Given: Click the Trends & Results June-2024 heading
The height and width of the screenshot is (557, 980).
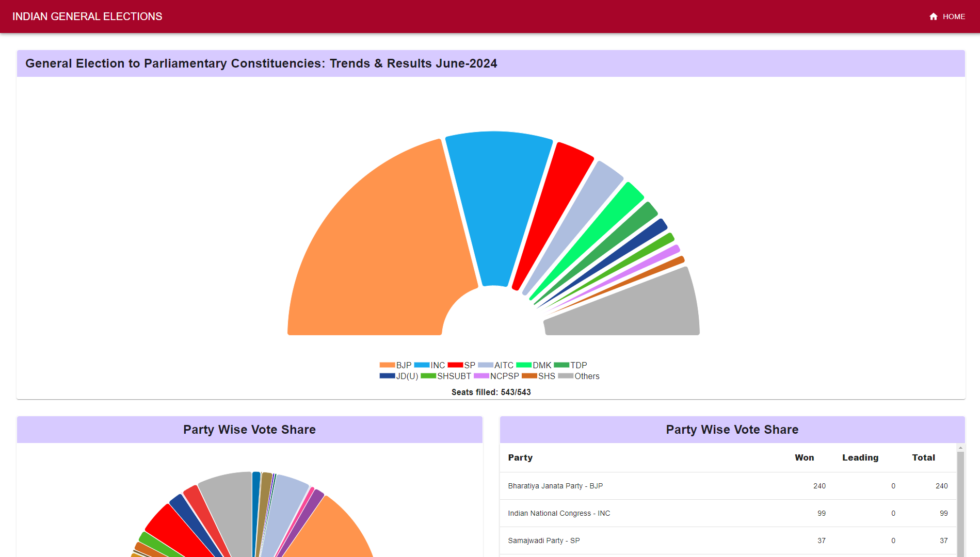Looking at the screenshot, I should pos(261,63).
